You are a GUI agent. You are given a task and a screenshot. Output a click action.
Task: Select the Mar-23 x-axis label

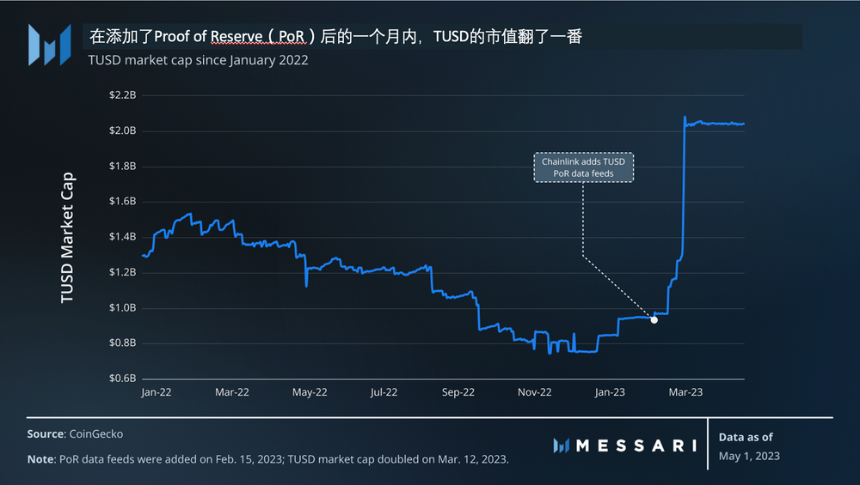coord(685,392)
